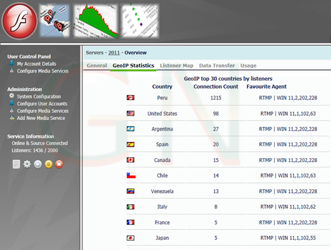Click the red Flash logo icon
Image resolution: width=331 pixels, height=250 pixels.
pos(19,21)
